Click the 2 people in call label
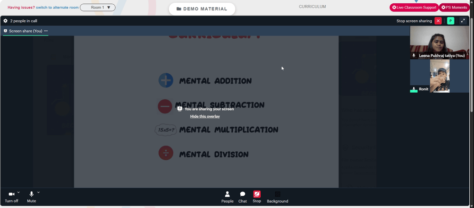474x208 pixels. point(24,21)
